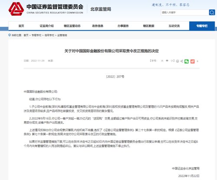Open the 首页 navigation tab
This screenshot has width=217, height=180.
tap(21, 26)
